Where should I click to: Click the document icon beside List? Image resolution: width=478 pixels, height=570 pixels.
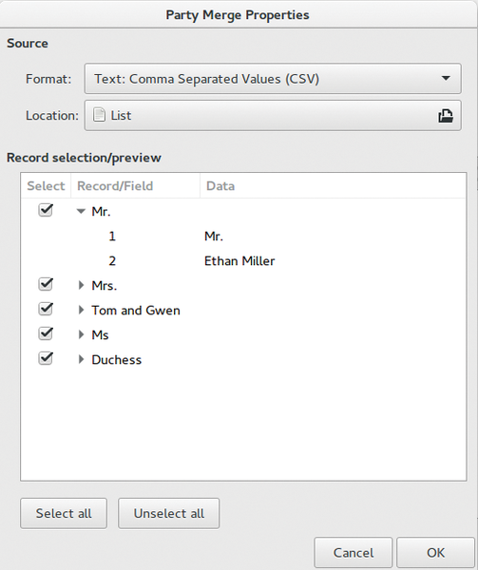99,115
